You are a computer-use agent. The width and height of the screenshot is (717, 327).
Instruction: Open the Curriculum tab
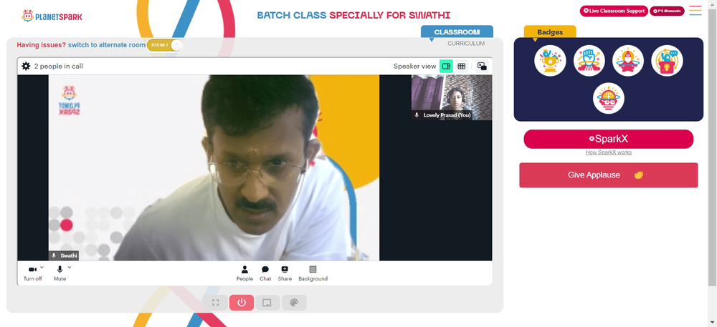466,44
